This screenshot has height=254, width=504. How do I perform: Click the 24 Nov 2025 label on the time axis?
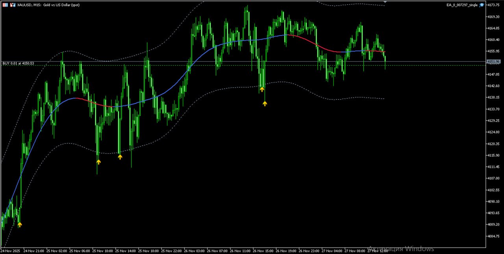coord(10,250)
